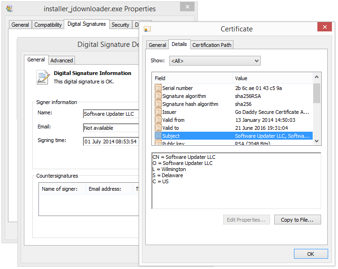Click the S = Delaware line
The width and height of the screenshot is (338, 269).
coord(168,175)
